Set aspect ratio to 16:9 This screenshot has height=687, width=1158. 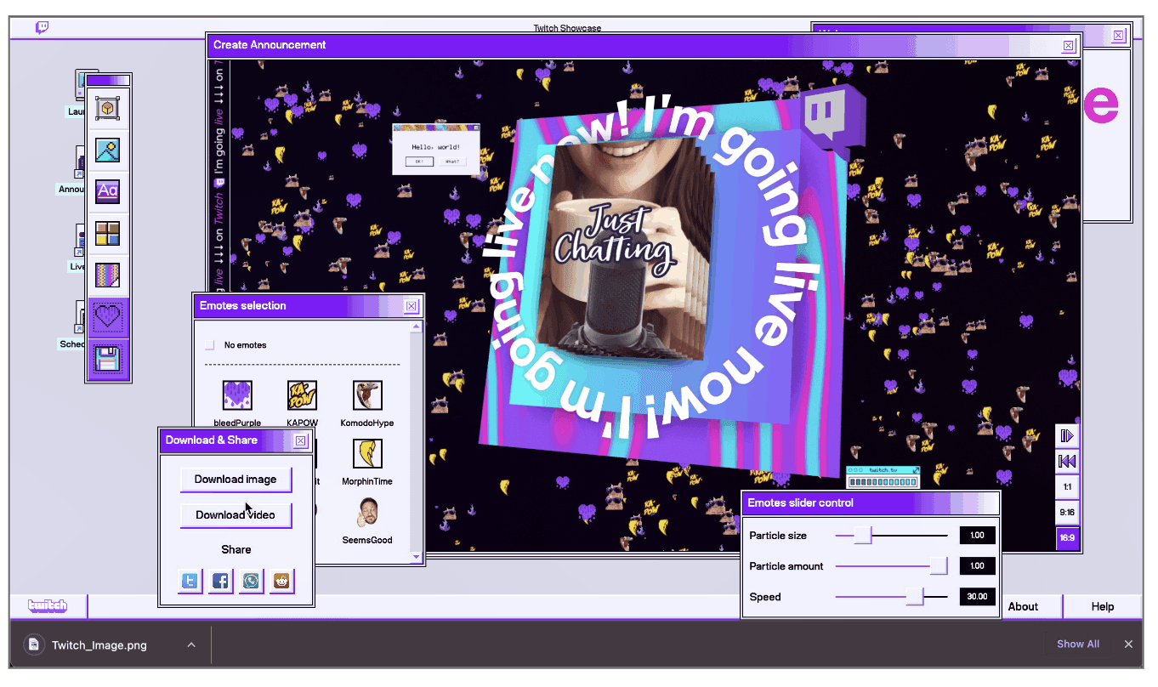1067,538
